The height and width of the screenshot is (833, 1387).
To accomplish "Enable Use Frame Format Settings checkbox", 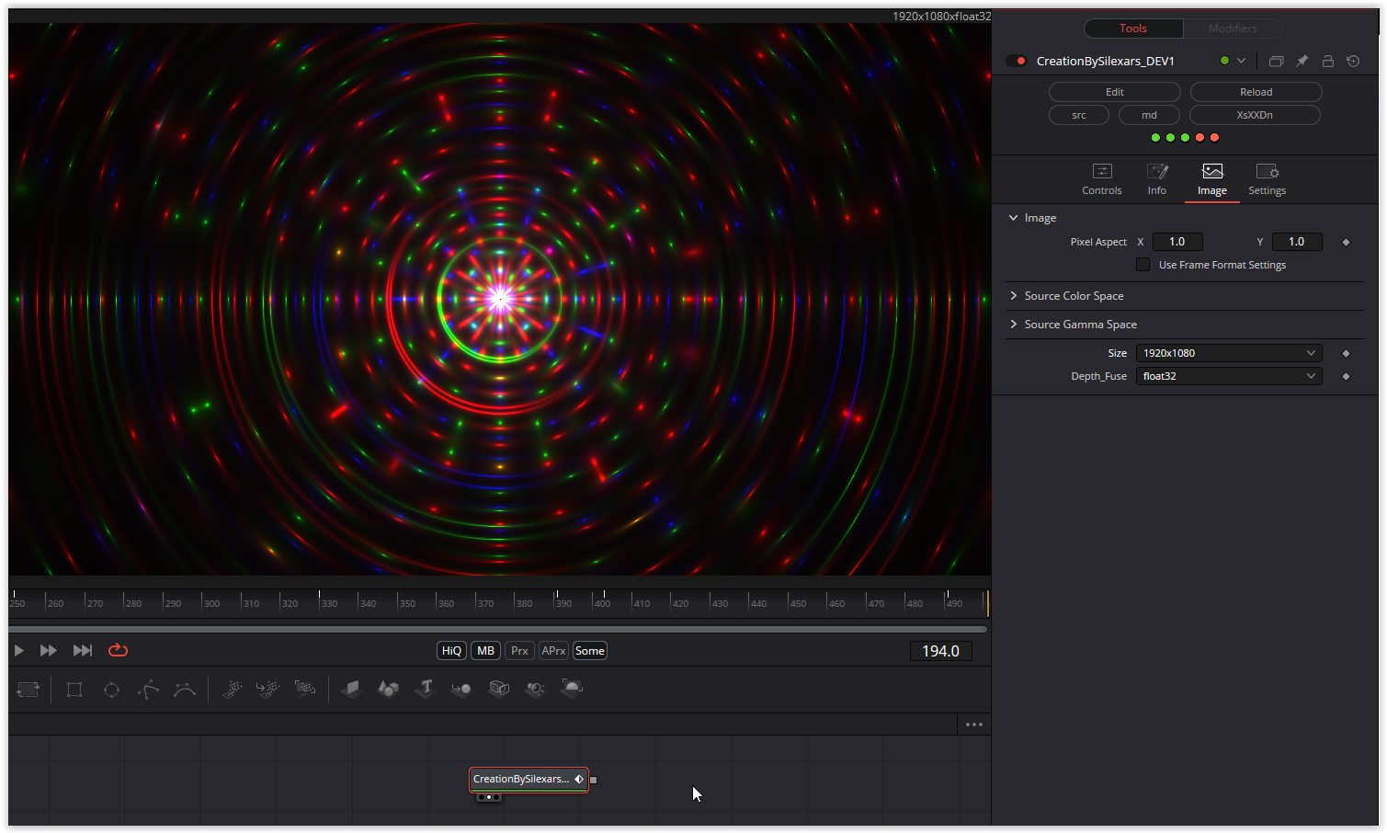I will (1143, 265).
